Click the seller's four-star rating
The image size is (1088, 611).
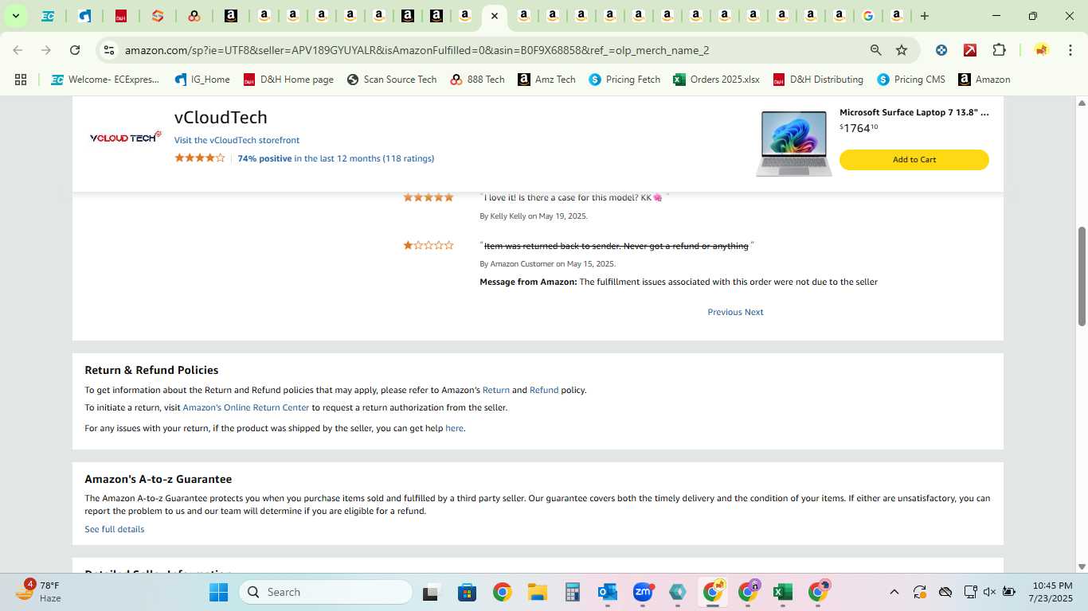pos(200,158)
